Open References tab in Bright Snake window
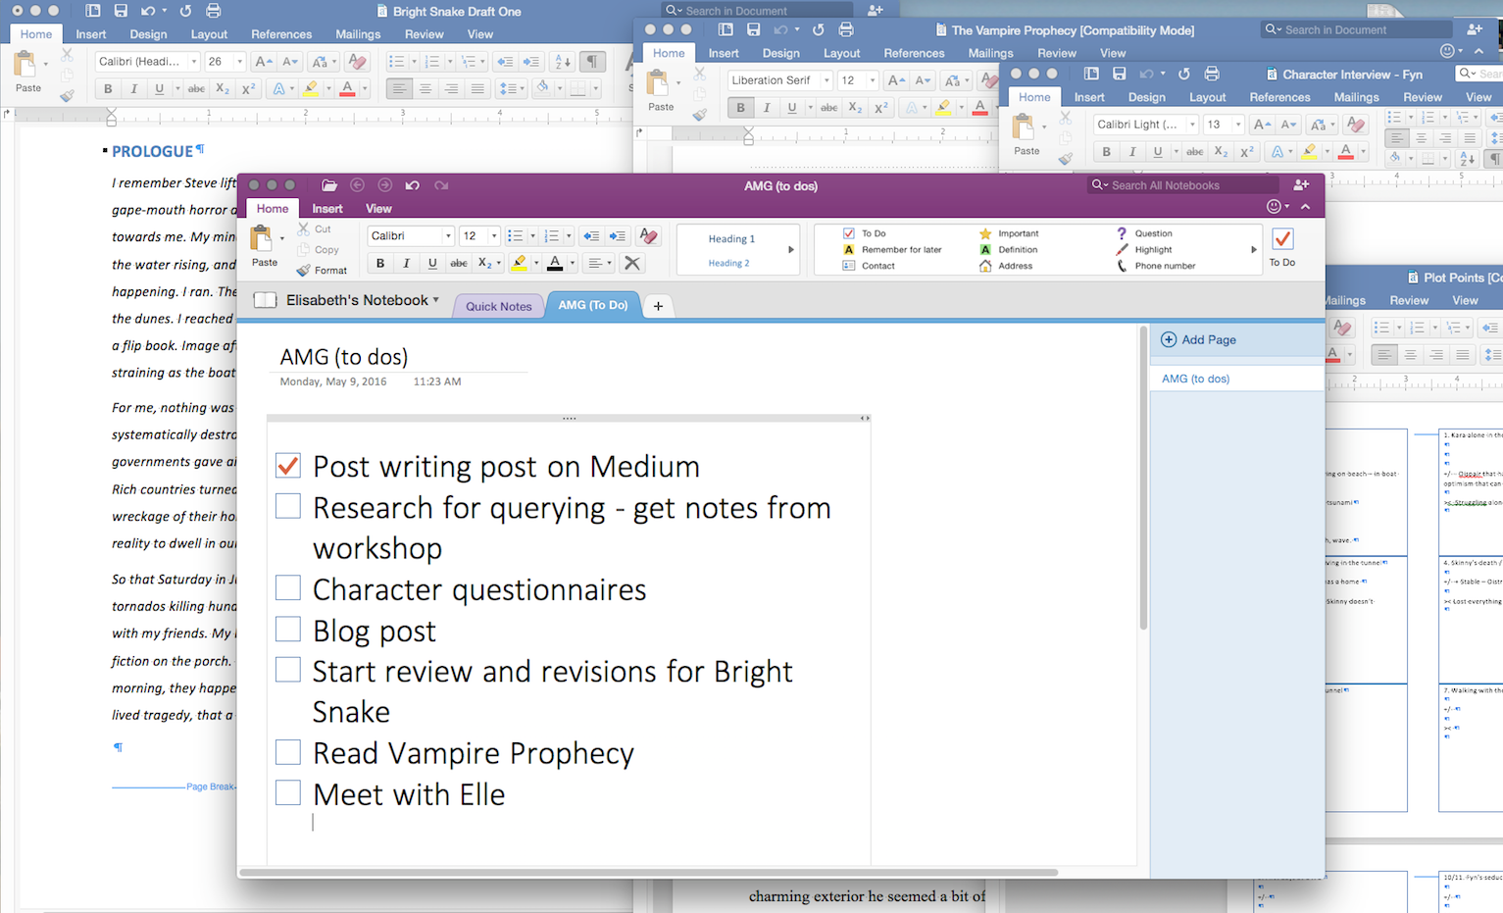 pyautogui.click(x=281, y=34)
